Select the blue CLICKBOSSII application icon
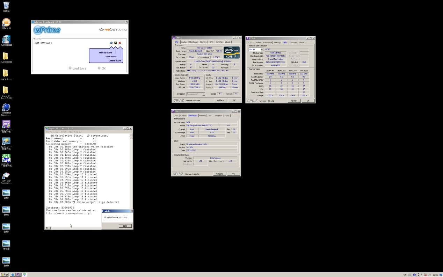The width and height of the screenshot is (443, 277). [6, 39]
